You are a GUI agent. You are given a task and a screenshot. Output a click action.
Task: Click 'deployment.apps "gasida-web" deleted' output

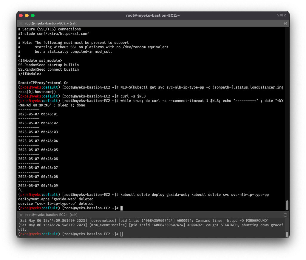pyautogui.click(x=56, y=199)
